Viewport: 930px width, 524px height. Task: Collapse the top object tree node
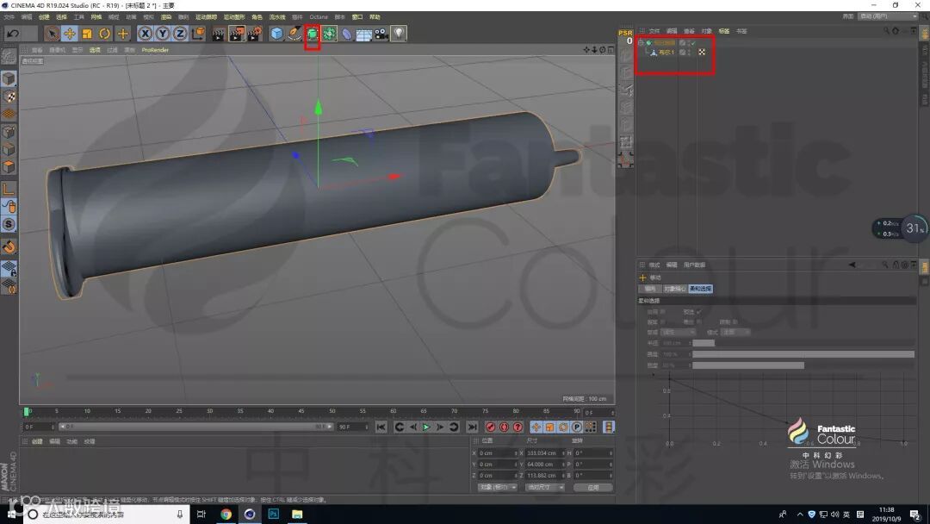(641, 42)
